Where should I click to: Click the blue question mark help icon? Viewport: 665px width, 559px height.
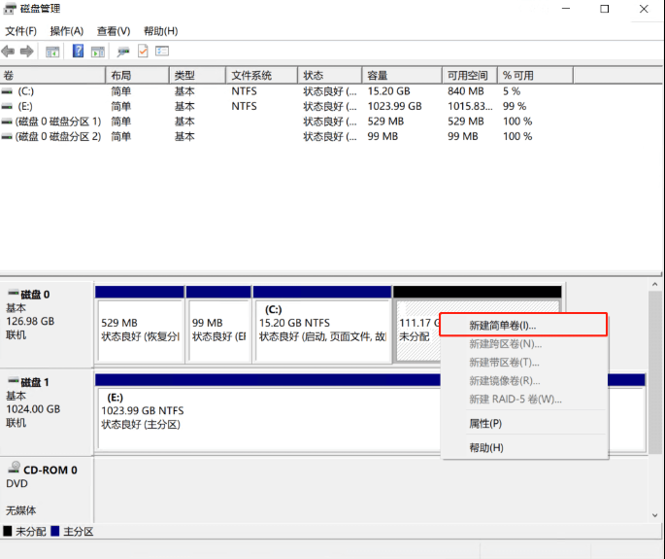[78, 52]
